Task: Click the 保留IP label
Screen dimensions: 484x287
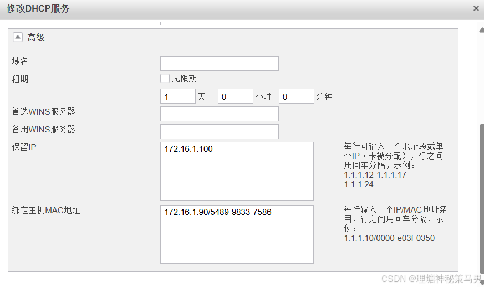Action: pyautogui.click(x=24, y=147)
